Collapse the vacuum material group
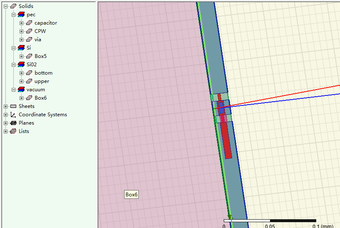This screenshot has width=340, height=228. pos(14,90)
